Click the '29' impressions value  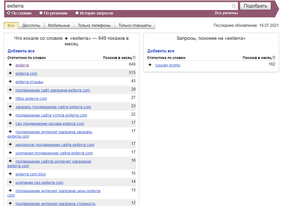(133, 89)
